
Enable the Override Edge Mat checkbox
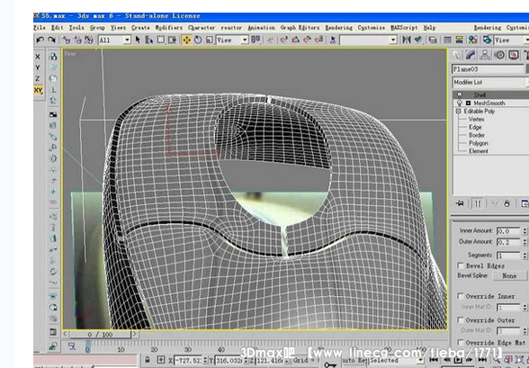[x=461, y=343]
